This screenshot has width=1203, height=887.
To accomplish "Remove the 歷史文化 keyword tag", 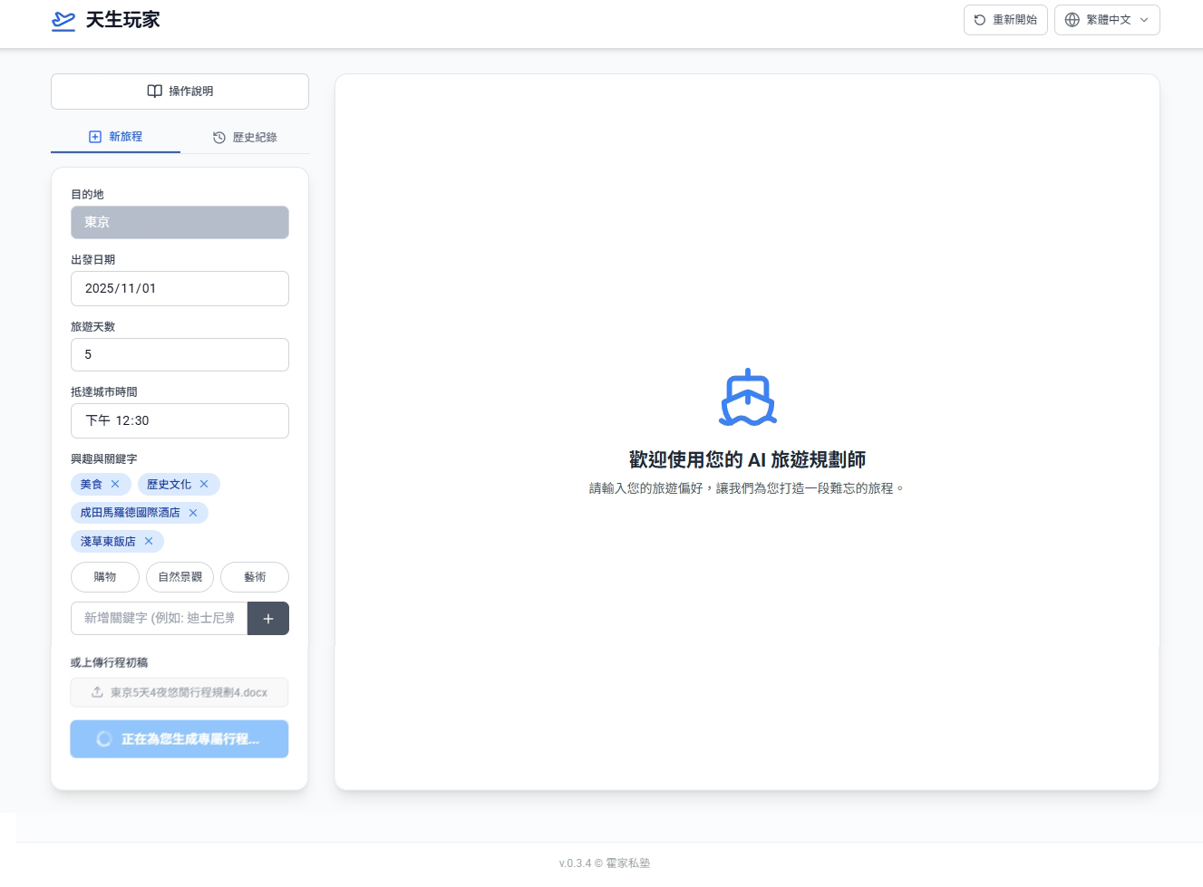I will click(204, 485).
